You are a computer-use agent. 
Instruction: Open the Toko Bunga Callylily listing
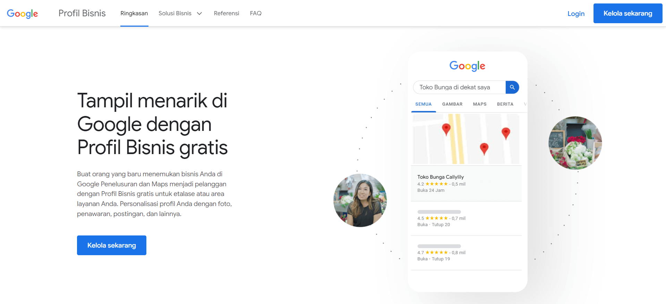coord(466,184)
